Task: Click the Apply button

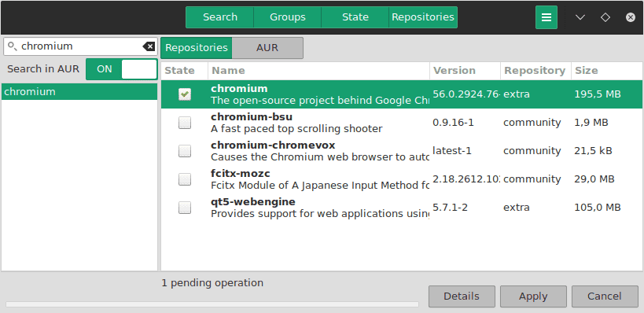Action: [533, 296]
